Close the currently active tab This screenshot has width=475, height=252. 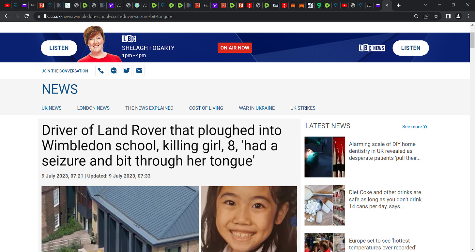point(387,5)
